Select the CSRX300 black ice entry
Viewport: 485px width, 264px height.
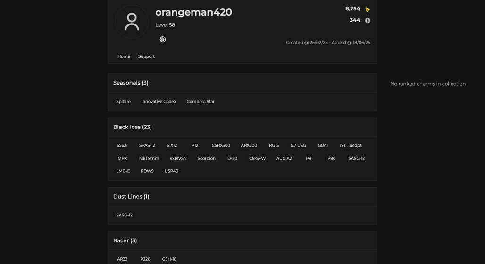pyautogui.click(x=221, y=145)
